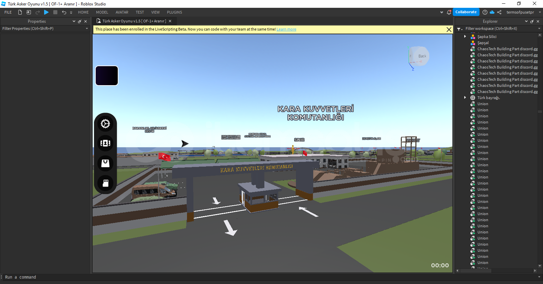Click the Explorer filter funnel icon
This screenshot has width=543, height=284.
460,29
